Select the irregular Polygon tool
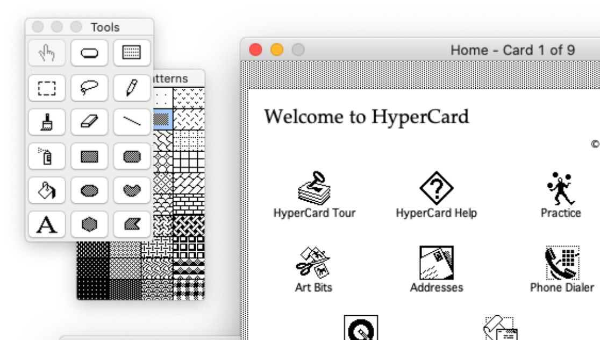 click(x=132, y=224)
